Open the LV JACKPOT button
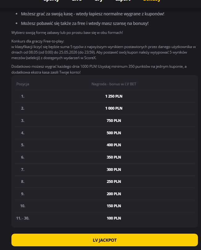The image size is (201, 250). 105,240
